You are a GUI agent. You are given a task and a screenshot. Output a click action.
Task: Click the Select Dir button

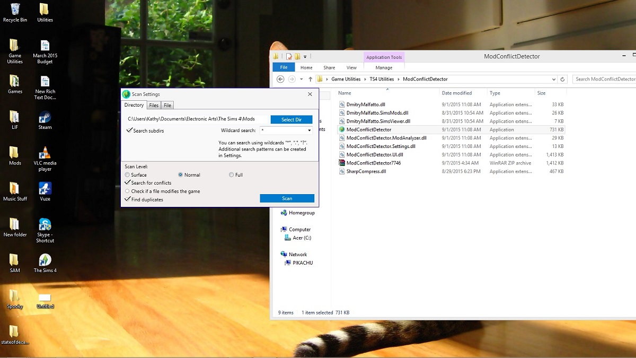pyautogui.click(x=291, y=119)
